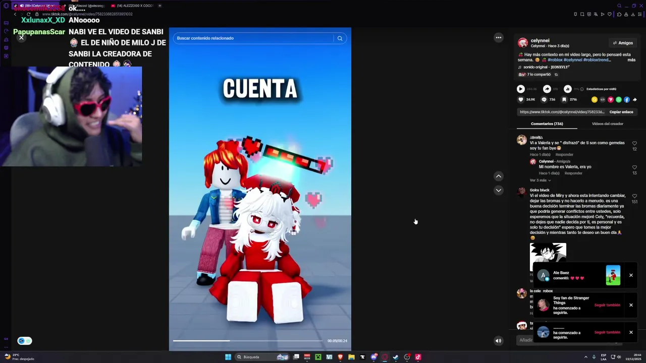Mute the video with the speaker icon
Image resolution: width=646 pixels, height=363 pixels.
tap(498, 341)
